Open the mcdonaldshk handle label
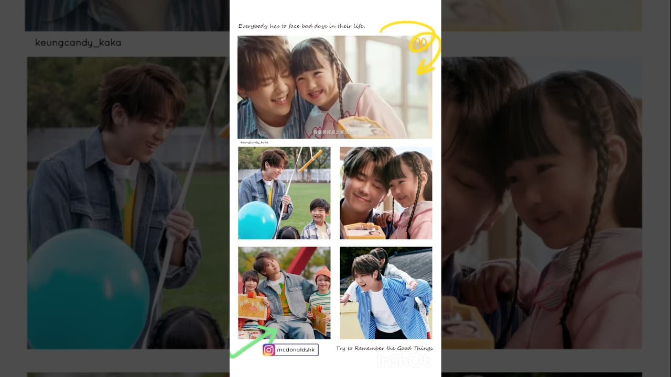 point(296,350)
